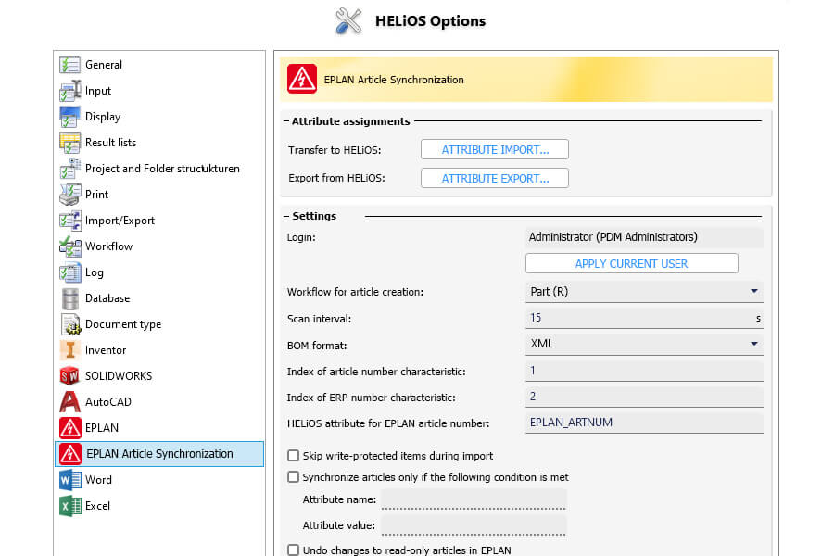
Task: Click APPLY CURRENT USER button
Action: point(631,263)
